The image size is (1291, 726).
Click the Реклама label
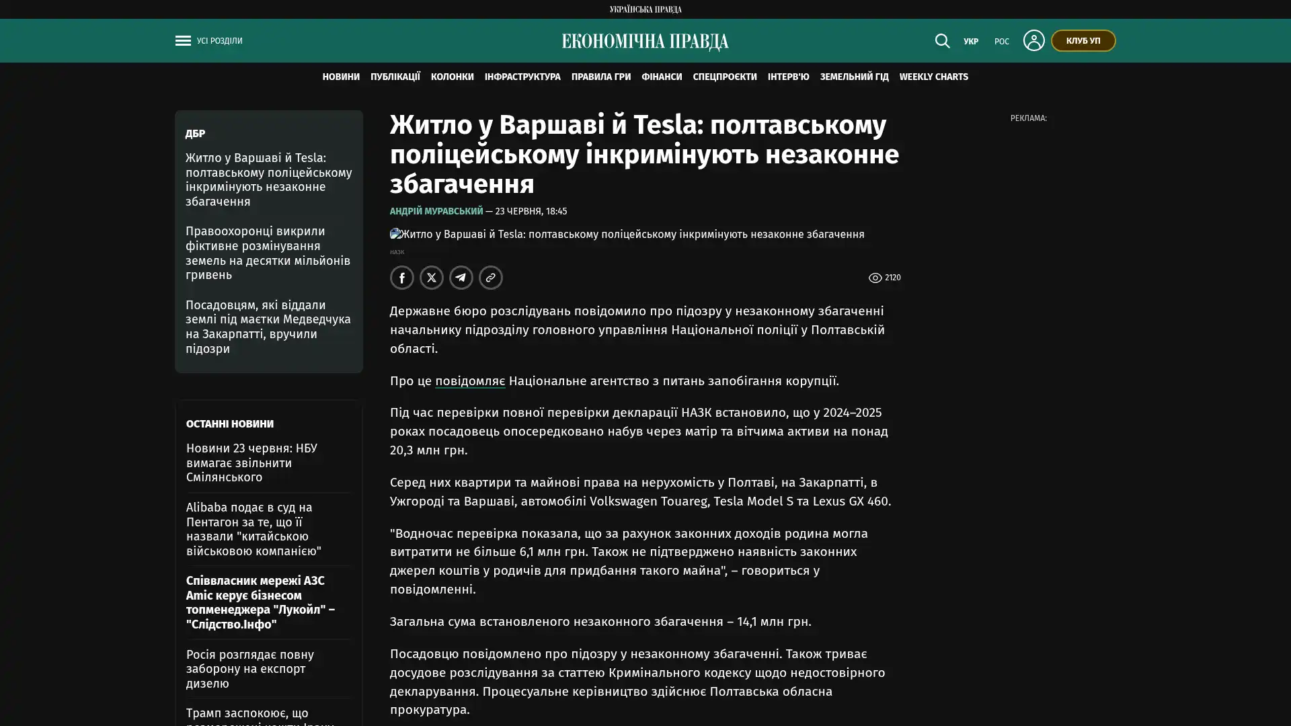(x=1029, y=118)
